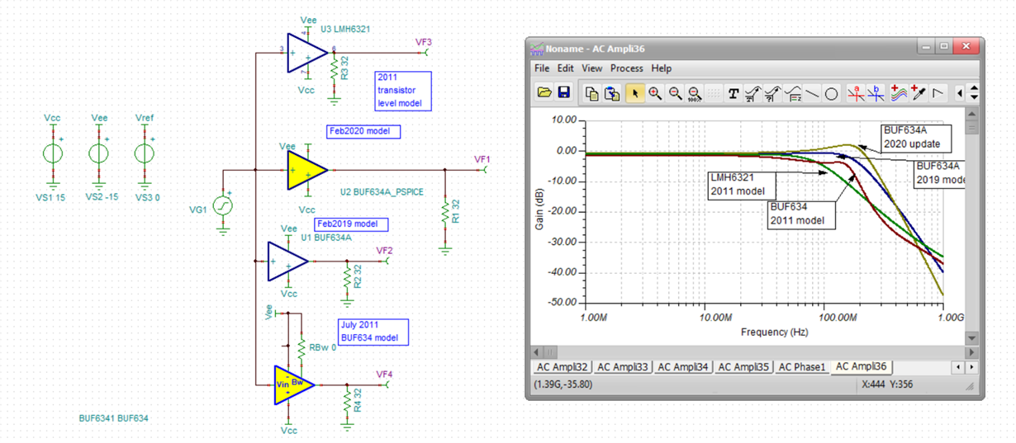Select the BUF634A 2019 model label
Viewport: 1016px width, 443px height.
[939, 173]
